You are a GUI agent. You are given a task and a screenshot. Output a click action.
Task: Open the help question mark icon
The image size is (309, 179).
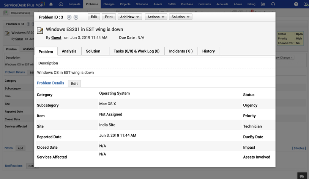coord(296,4)
